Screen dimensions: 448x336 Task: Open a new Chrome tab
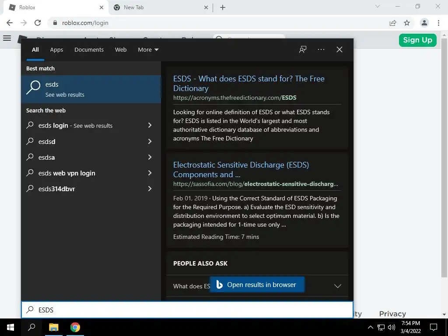[x=223, y=7]
